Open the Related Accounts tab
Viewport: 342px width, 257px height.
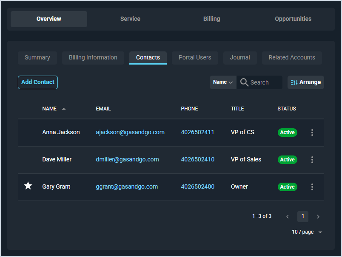point(292,58)
